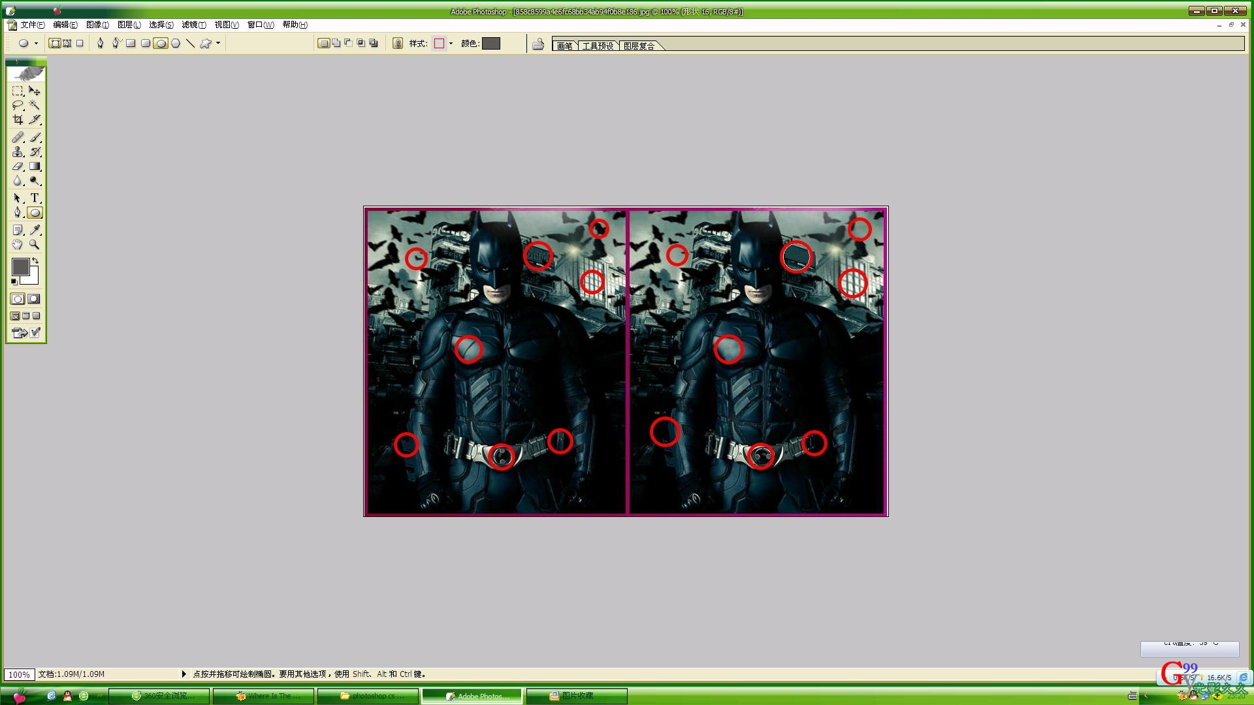Toggle Fill Pixels mode in options bar
Viewport: 1254px width, 705px height.
coord(80,43)
